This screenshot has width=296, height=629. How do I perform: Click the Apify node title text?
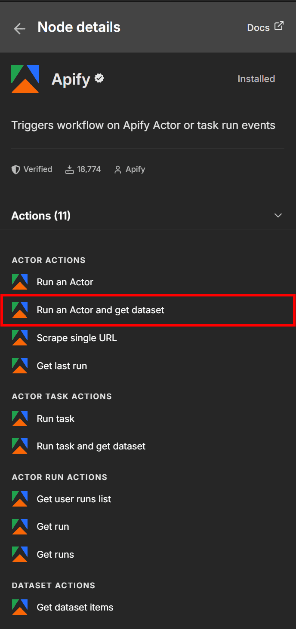pyautogui.click(x=71, y=79)
